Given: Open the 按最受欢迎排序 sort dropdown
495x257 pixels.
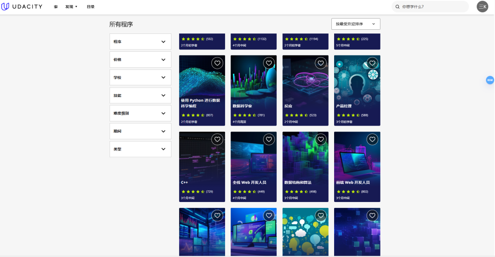Looking at the screenshot, I should click(356, 24).
